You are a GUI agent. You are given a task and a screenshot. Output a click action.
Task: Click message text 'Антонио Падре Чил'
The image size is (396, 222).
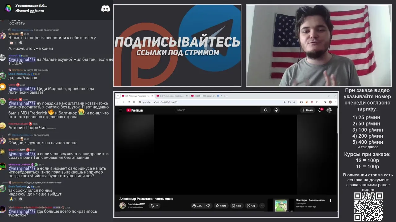pyautogui.click(x=27, y=128)
